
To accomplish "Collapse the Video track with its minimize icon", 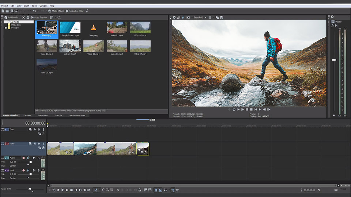I will click(x=3, y=144).
